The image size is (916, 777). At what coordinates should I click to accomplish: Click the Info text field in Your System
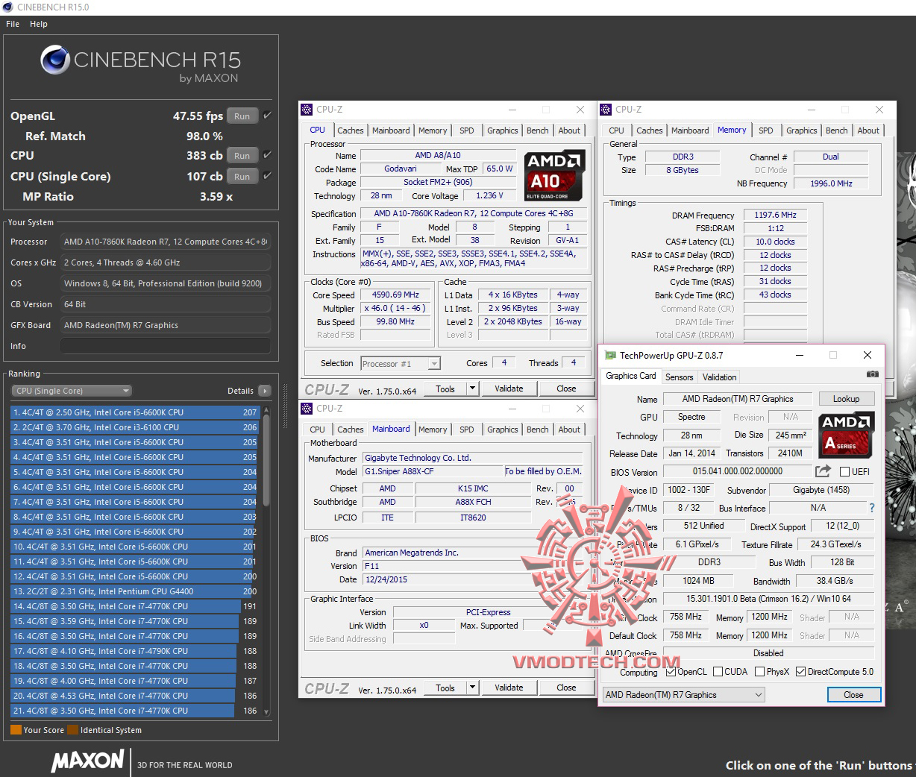(x=166, y=346)
